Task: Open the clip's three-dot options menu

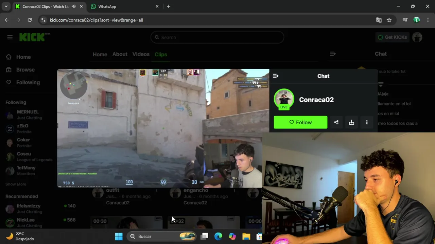Action: (367, 122)
